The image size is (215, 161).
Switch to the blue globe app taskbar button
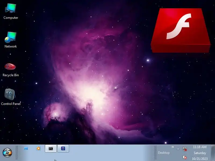63,149
